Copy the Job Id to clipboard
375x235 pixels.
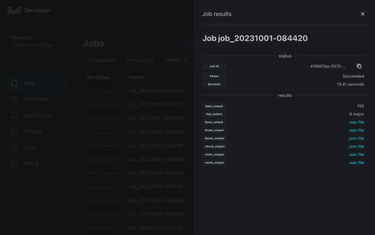point(359,66)
